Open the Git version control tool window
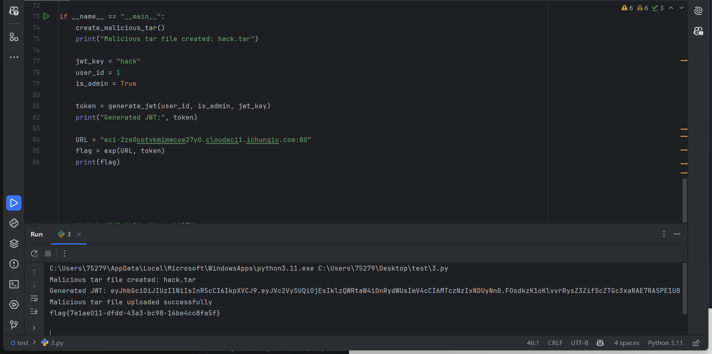The width and height of the screenshot is (712, 354). click(14, 325)
